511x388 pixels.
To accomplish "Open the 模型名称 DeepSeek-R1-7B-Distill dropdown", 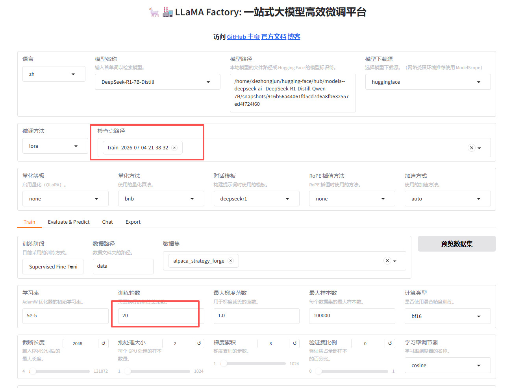I will [x=157, y=82].
